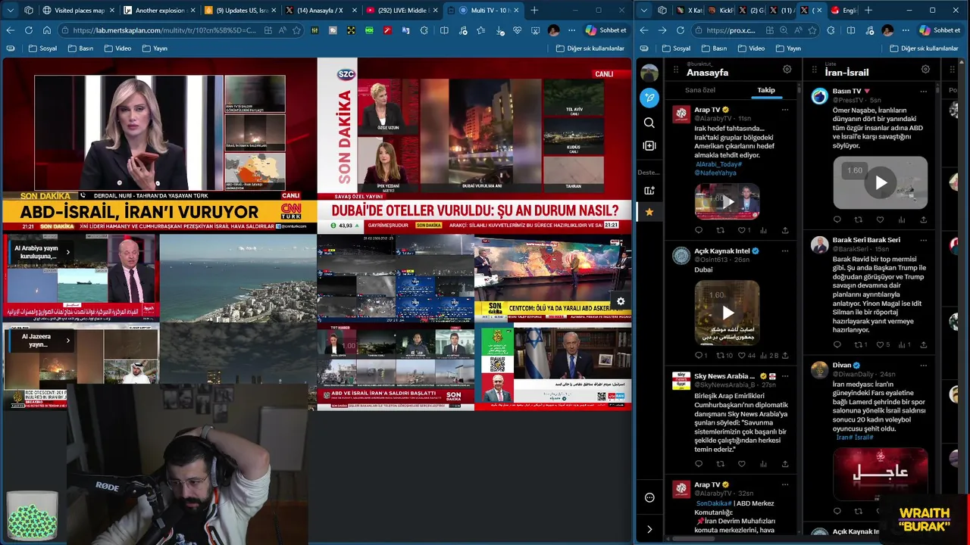
Task: Reply to the Arap TV Irak post
Action: coord(699,230)
